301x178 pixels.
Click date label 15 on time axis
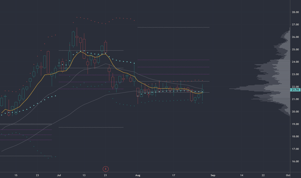(x=16, y=175)
